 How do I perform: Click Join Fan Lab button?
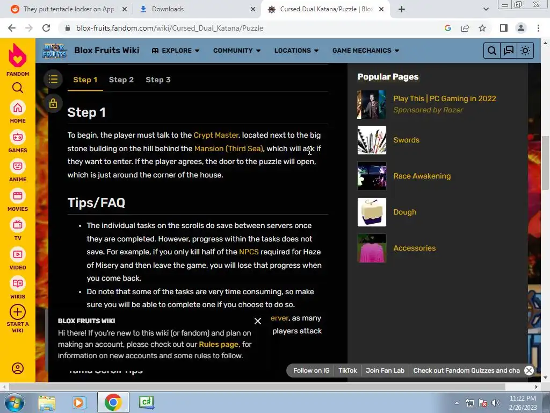385,371
